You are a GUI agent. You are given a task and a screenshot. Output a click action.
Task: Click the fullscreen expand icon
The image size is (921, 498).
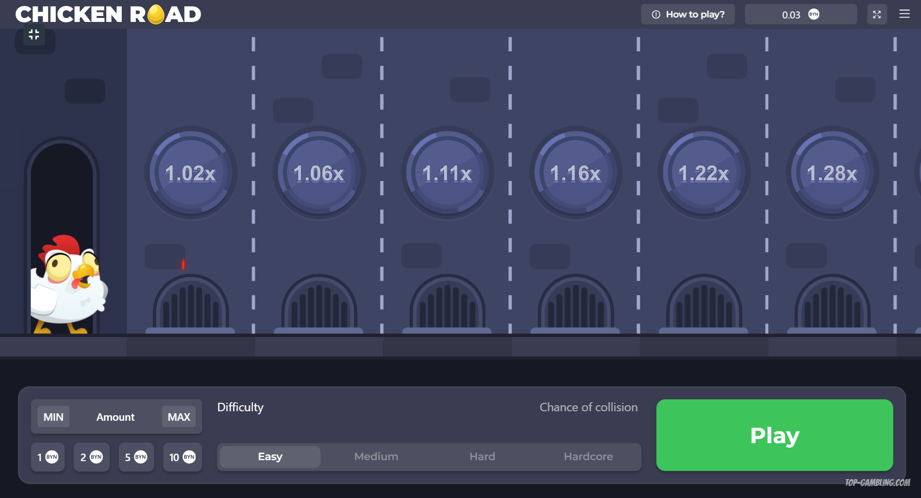(877, 14)
